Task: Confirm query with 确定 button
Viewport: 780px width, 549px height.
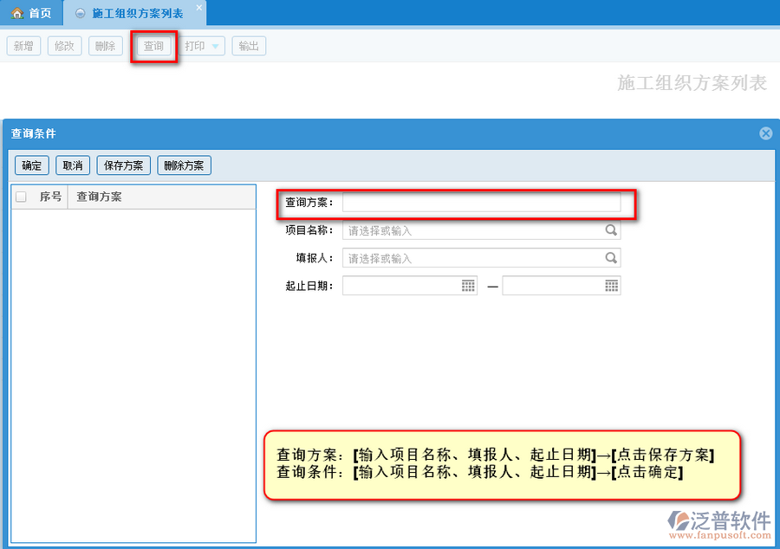Action: 32,165
